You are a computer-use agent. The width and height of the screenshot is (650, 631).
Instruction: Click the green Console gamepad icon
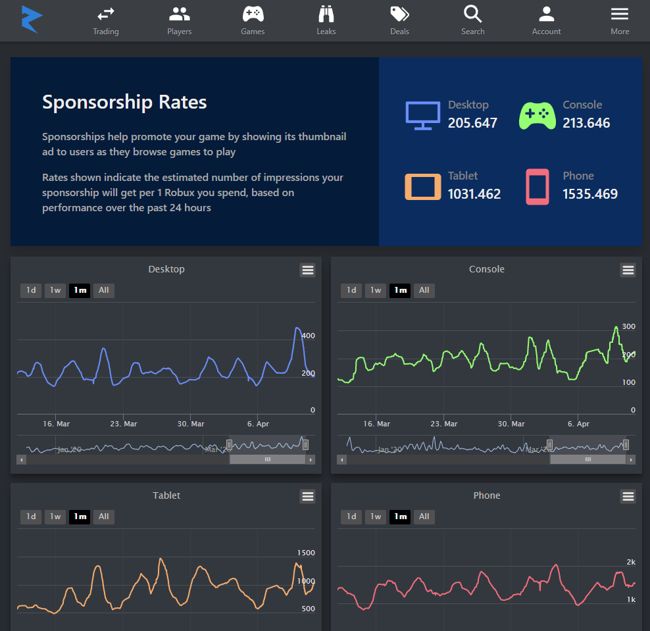[x=537, y=116]
